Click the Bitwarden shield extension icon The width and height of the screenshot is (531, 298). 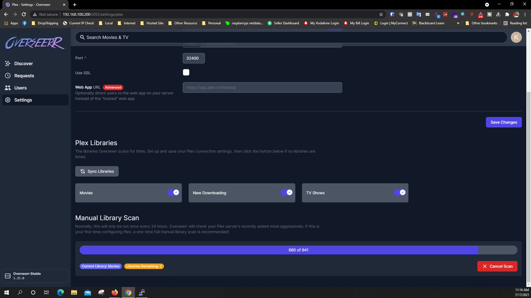coord(392,14)
